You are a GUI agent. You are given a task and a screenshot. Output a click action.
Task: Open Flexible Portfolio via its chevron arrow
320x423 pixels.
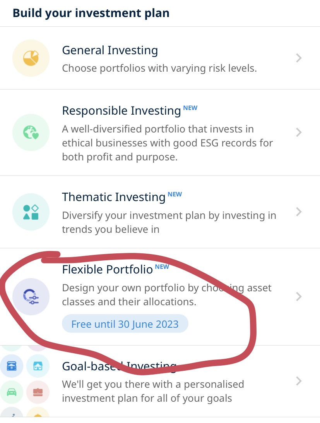click(x=299, y=296)
